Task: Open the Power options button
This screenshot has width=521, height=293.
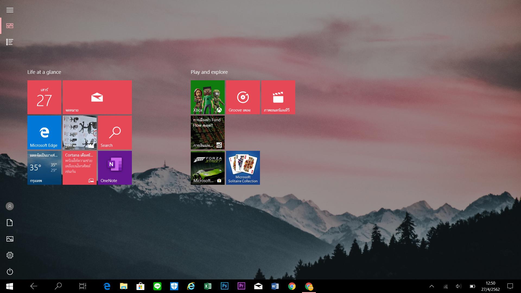Action: pos(10,272)
